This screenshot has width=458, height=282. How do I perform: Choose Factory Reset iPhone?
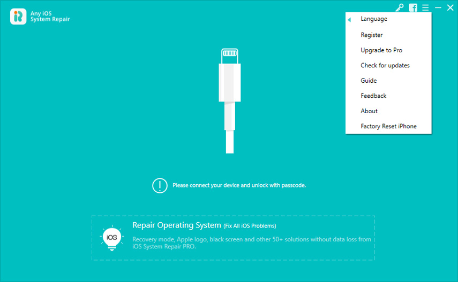coord(388,126)
